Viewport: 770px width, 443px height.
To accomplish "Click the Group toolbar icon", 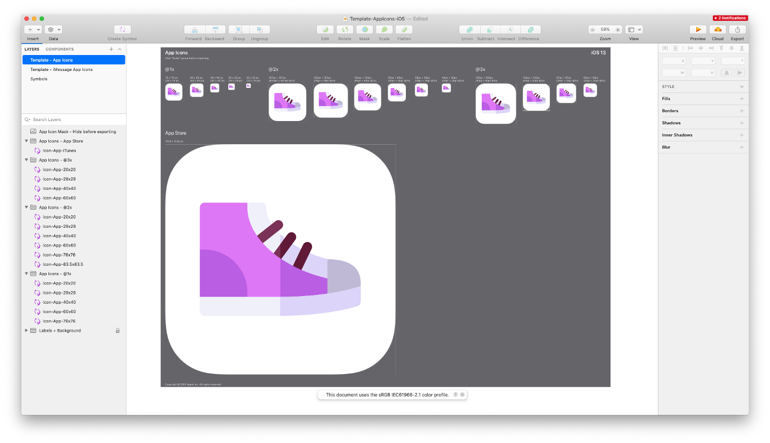I will click(239, 30).
